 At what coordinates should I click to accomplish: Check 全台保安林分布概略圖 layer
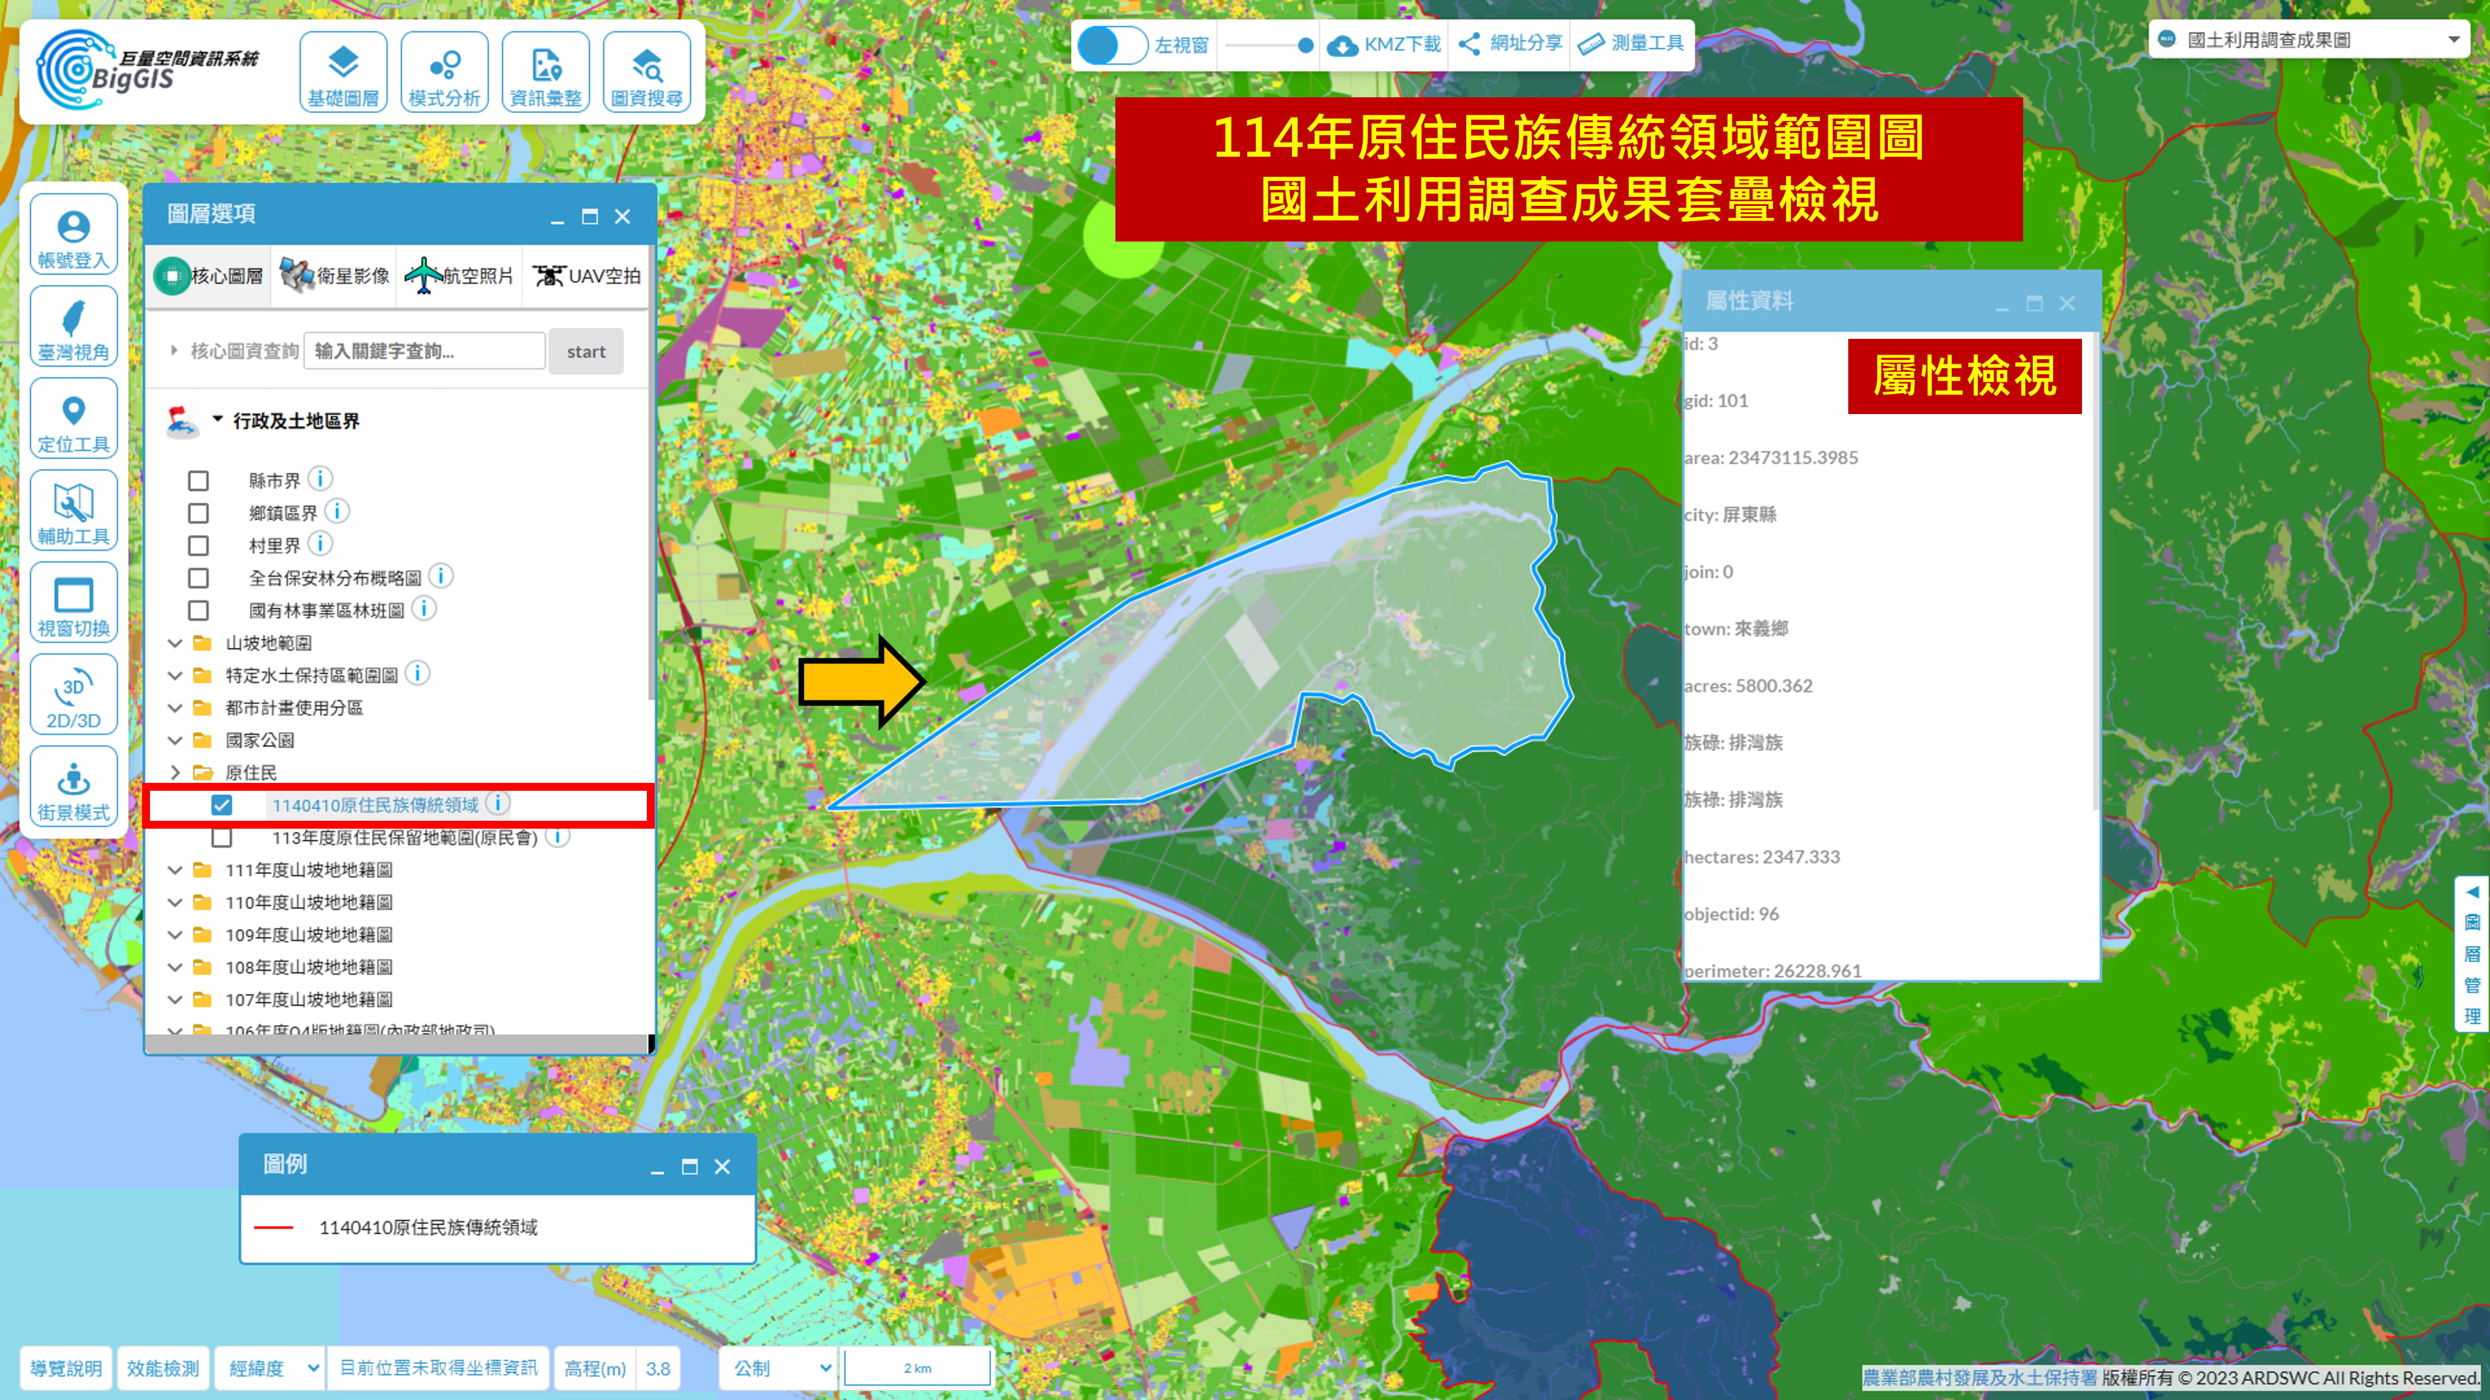198,578
